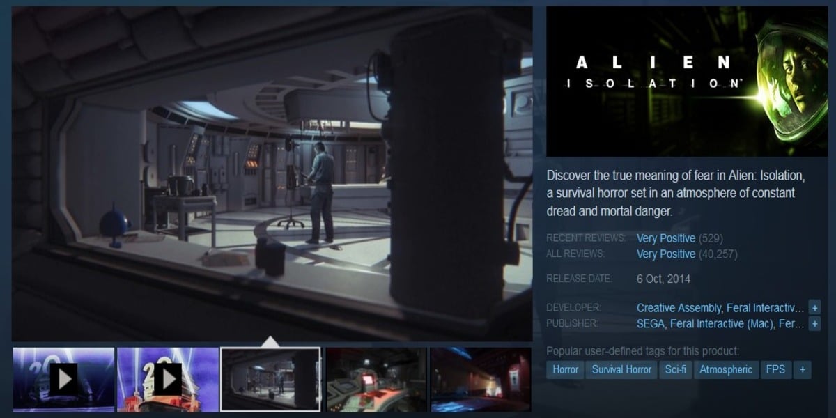Add a tag with the plus button

(802, 370)
